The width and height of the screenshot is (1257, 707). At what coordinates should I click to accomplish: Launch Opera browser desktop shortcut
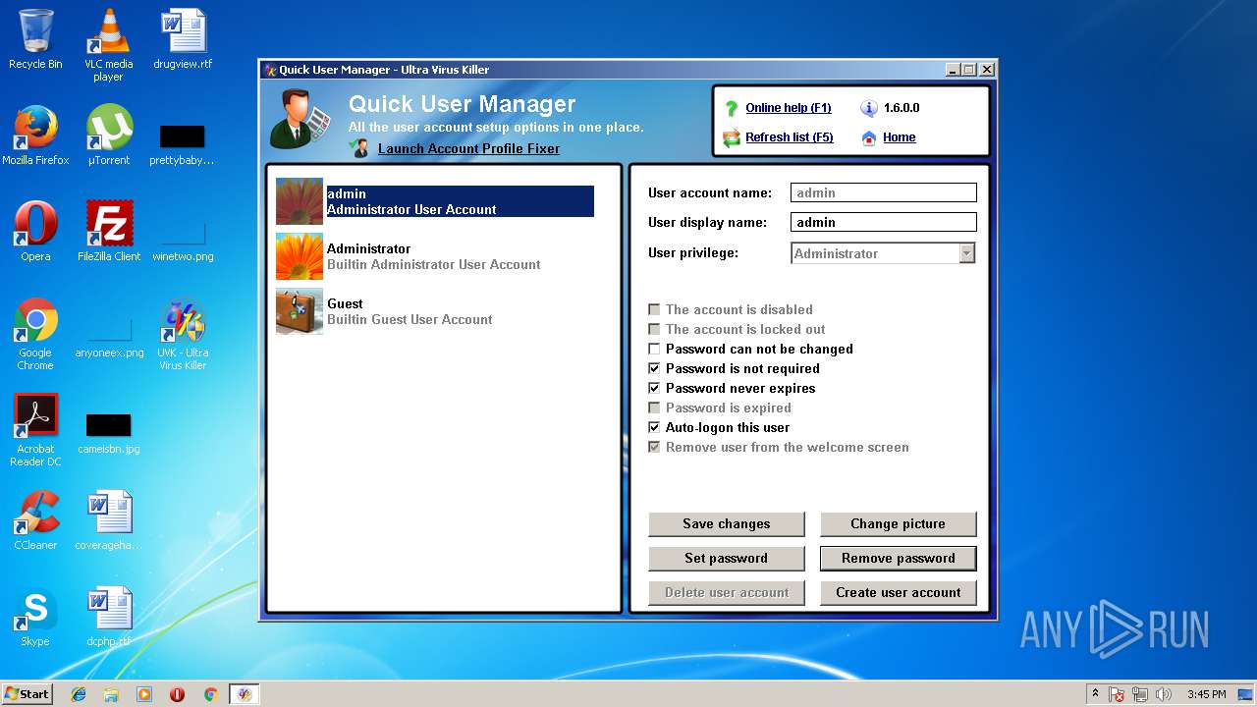tap(35, 232)
